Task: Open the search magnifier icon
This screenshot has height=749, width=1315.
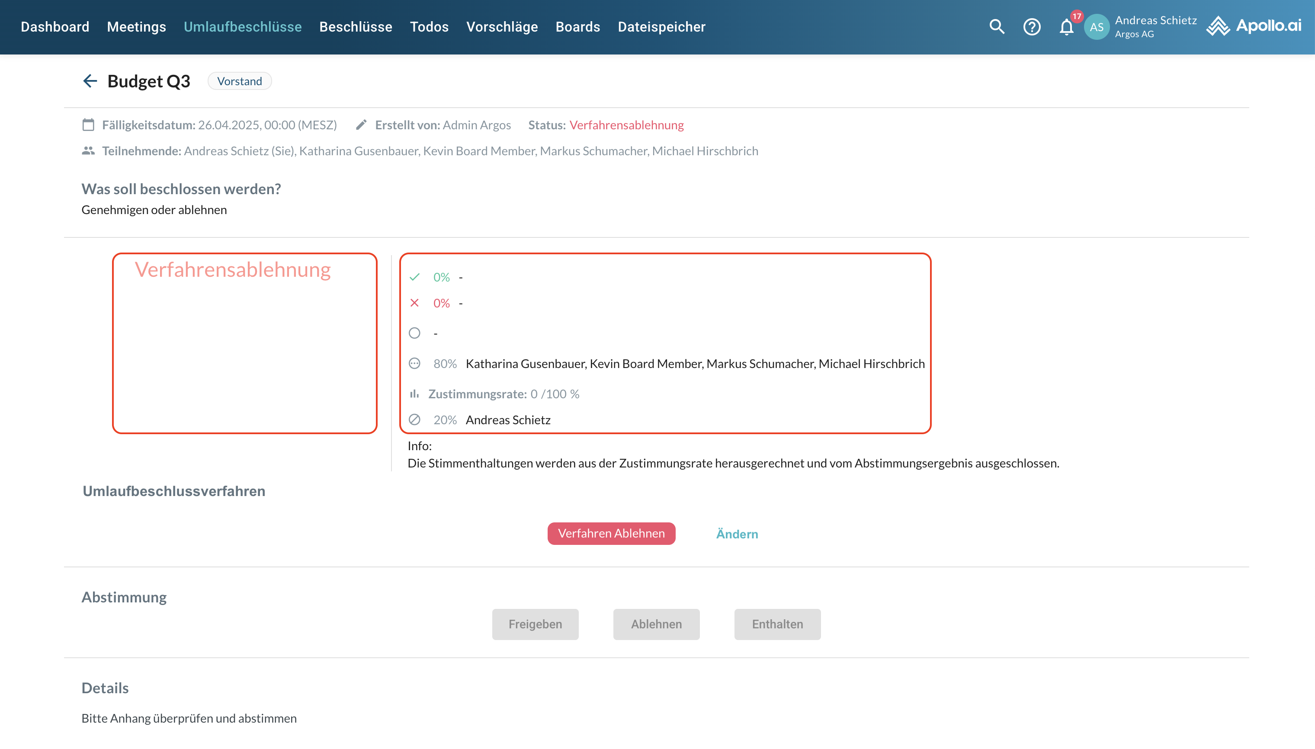Action: (997, 26)
